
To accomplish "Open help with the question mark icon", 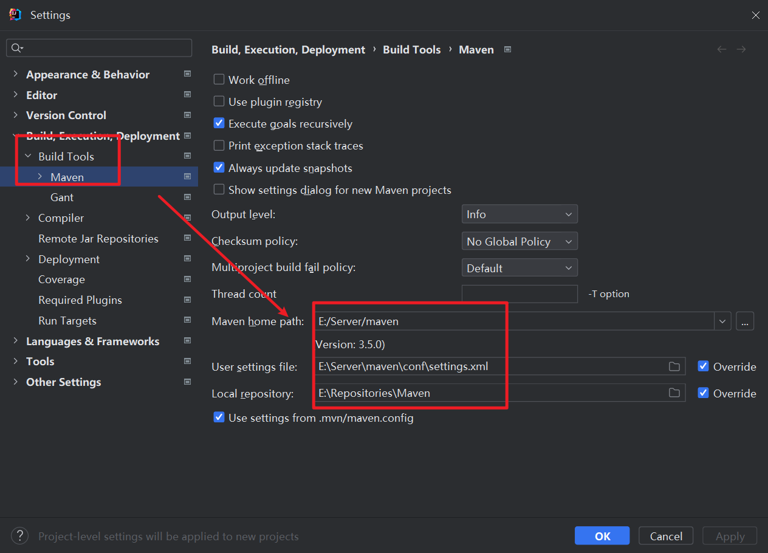I will 20,535.
